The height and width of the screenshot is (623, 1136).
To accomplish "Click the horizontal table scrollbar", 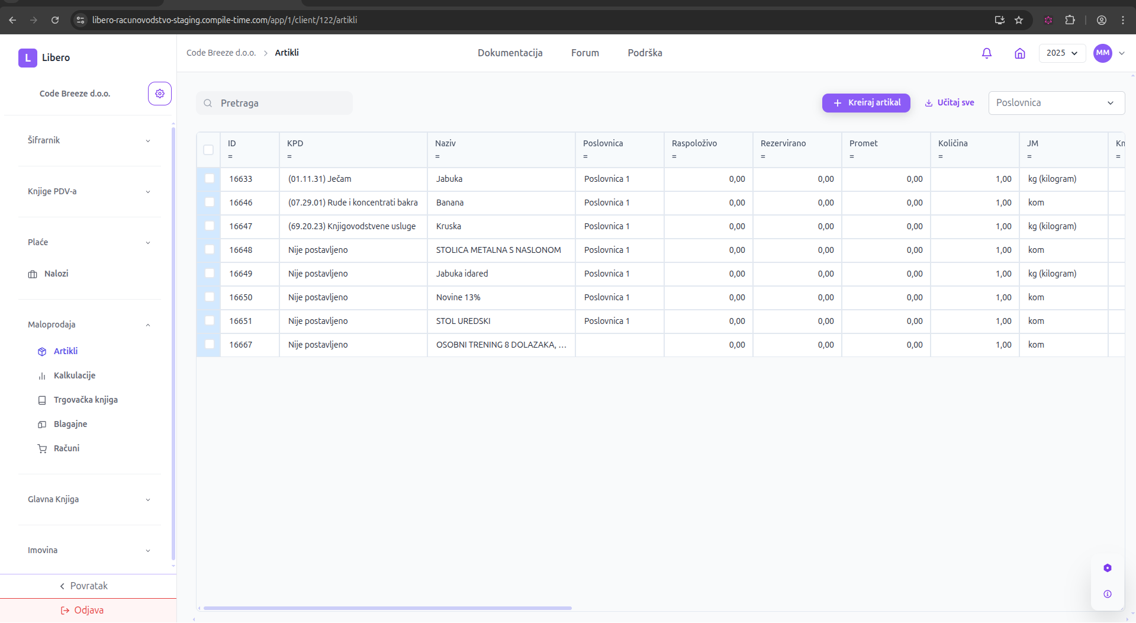I will pos(387,608).
